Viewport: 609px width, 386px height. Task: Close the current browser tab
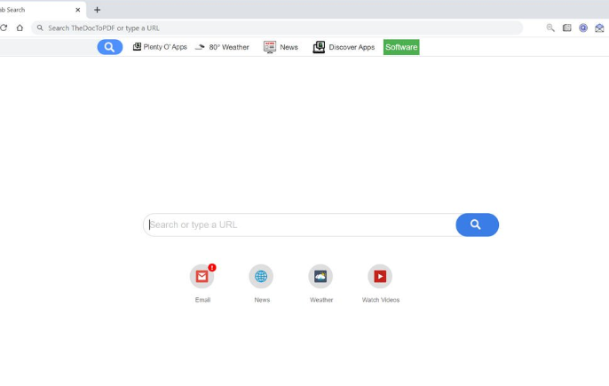point(78,10)
